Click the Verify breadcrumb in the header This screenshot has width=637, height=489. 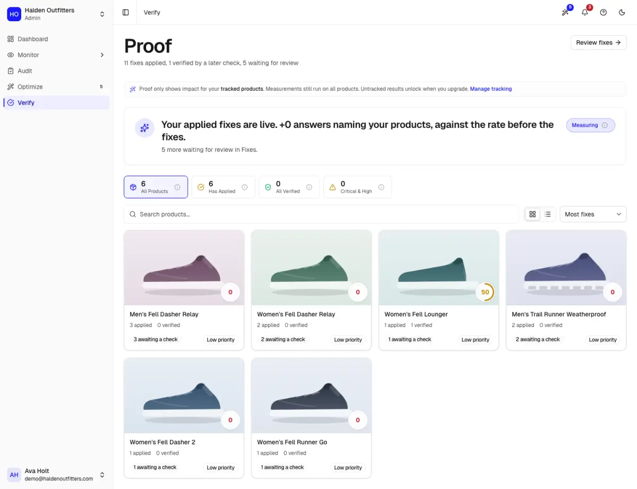click(152, 12)
